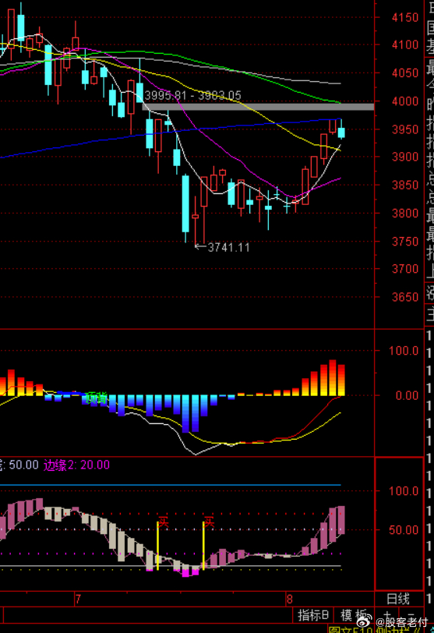Viewport: 434px width, 633px height.
Task: Click the arrow pointing to the 3741.11 low
Action: 200,247
